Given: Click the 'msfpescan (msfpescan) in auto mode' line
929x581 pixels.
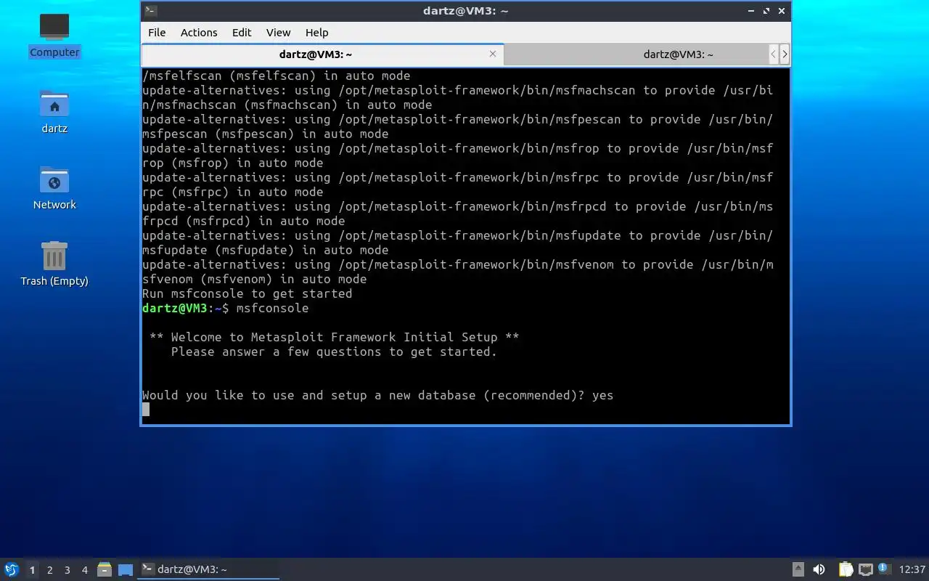Looking at the screenshot, I should coord(265,134).
